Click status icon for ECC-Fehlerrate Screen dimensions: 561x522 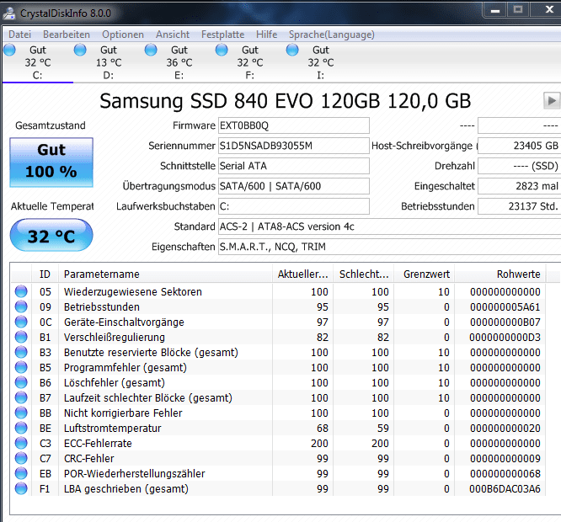pos(21,443)
